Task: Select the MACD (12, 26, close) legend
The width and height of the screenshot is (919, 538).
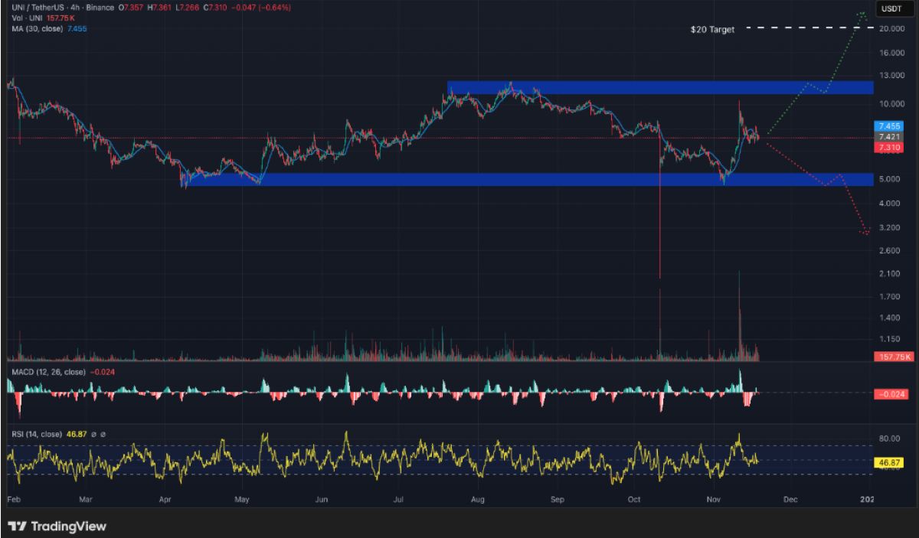Action: point(47,372)
